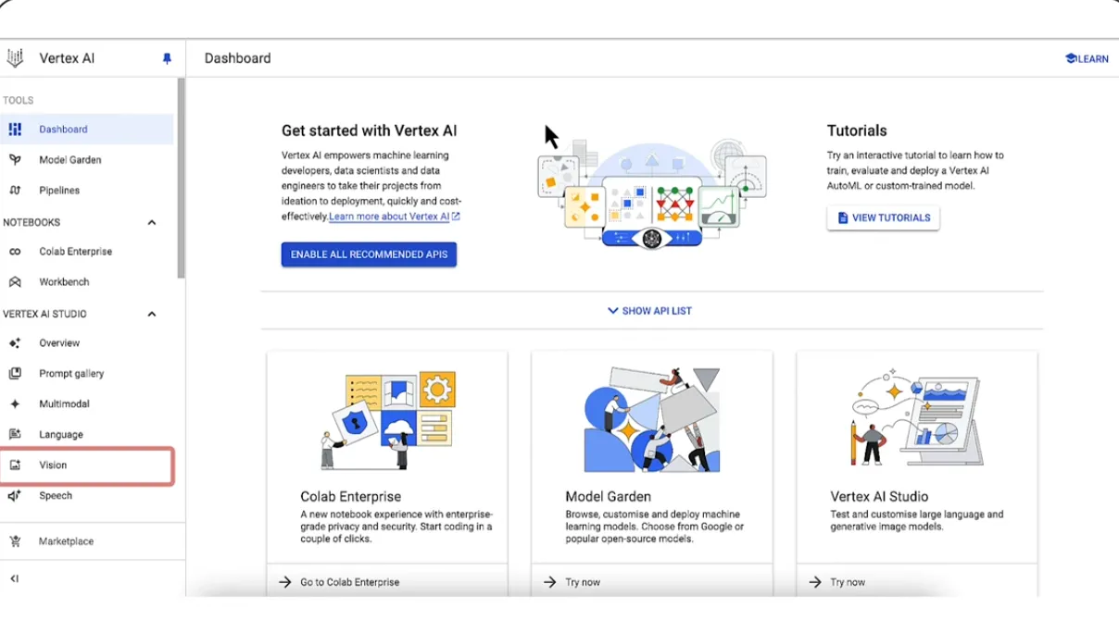This screenshot has height=620, width=1119.
Task: Click the Workbench icon in sidebar
Action: click(x=15, y=282)
